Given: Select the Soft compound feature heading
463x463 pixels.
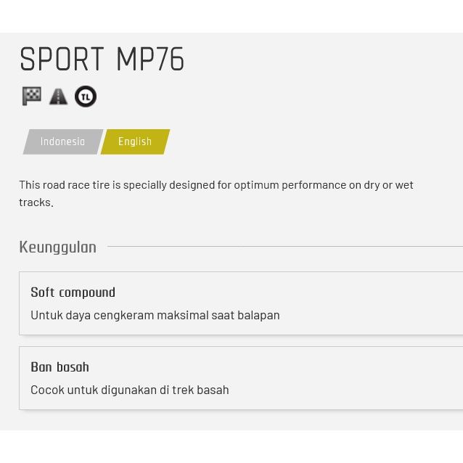Looking at the screenshot, I should click(73, 292).
